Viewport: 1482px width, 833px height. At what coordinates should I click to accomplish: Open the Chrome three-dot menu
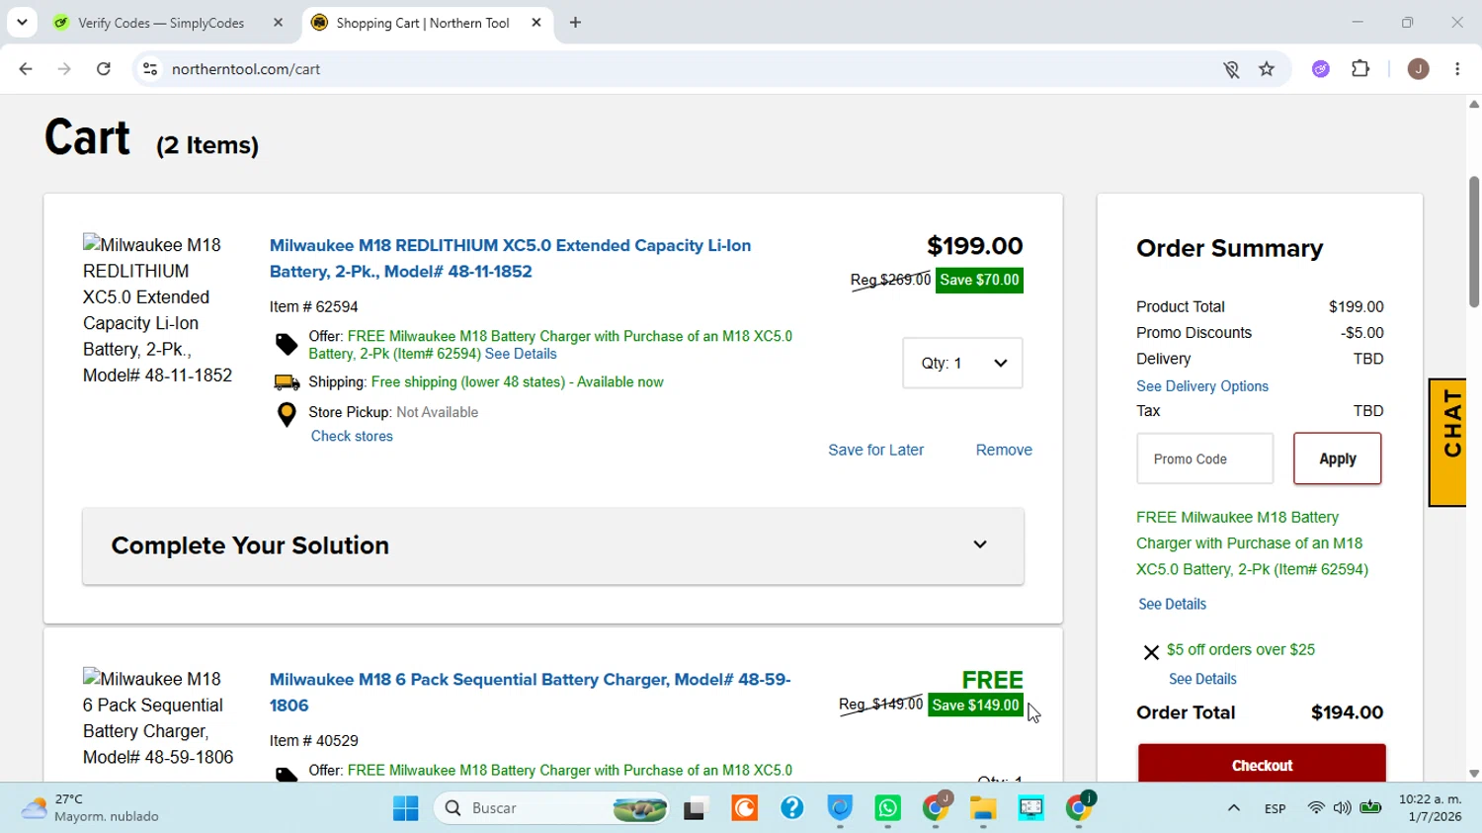point(1457,69)
